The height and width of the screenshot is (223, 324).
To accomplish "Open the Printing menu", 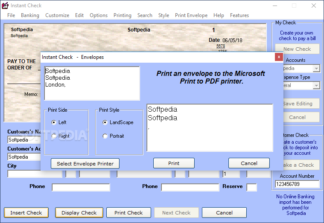I will click(x=123, y=15).
